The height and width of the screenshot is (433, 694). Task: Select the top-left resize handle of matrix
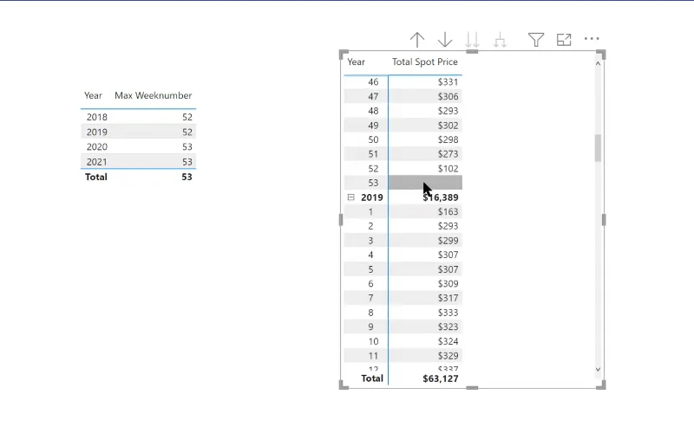coord(344,55)
